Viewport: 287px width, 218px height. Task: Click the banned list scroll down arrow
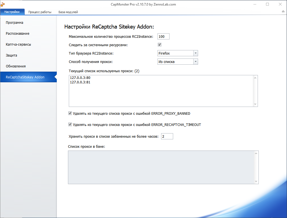(x=256, y=181)
